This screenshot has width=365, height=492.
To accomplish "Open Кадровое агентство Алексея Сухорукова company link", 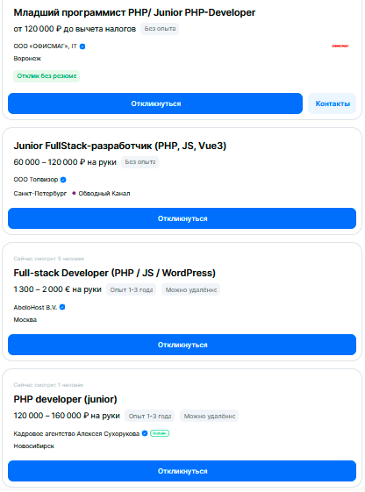I will pos(76,433).
